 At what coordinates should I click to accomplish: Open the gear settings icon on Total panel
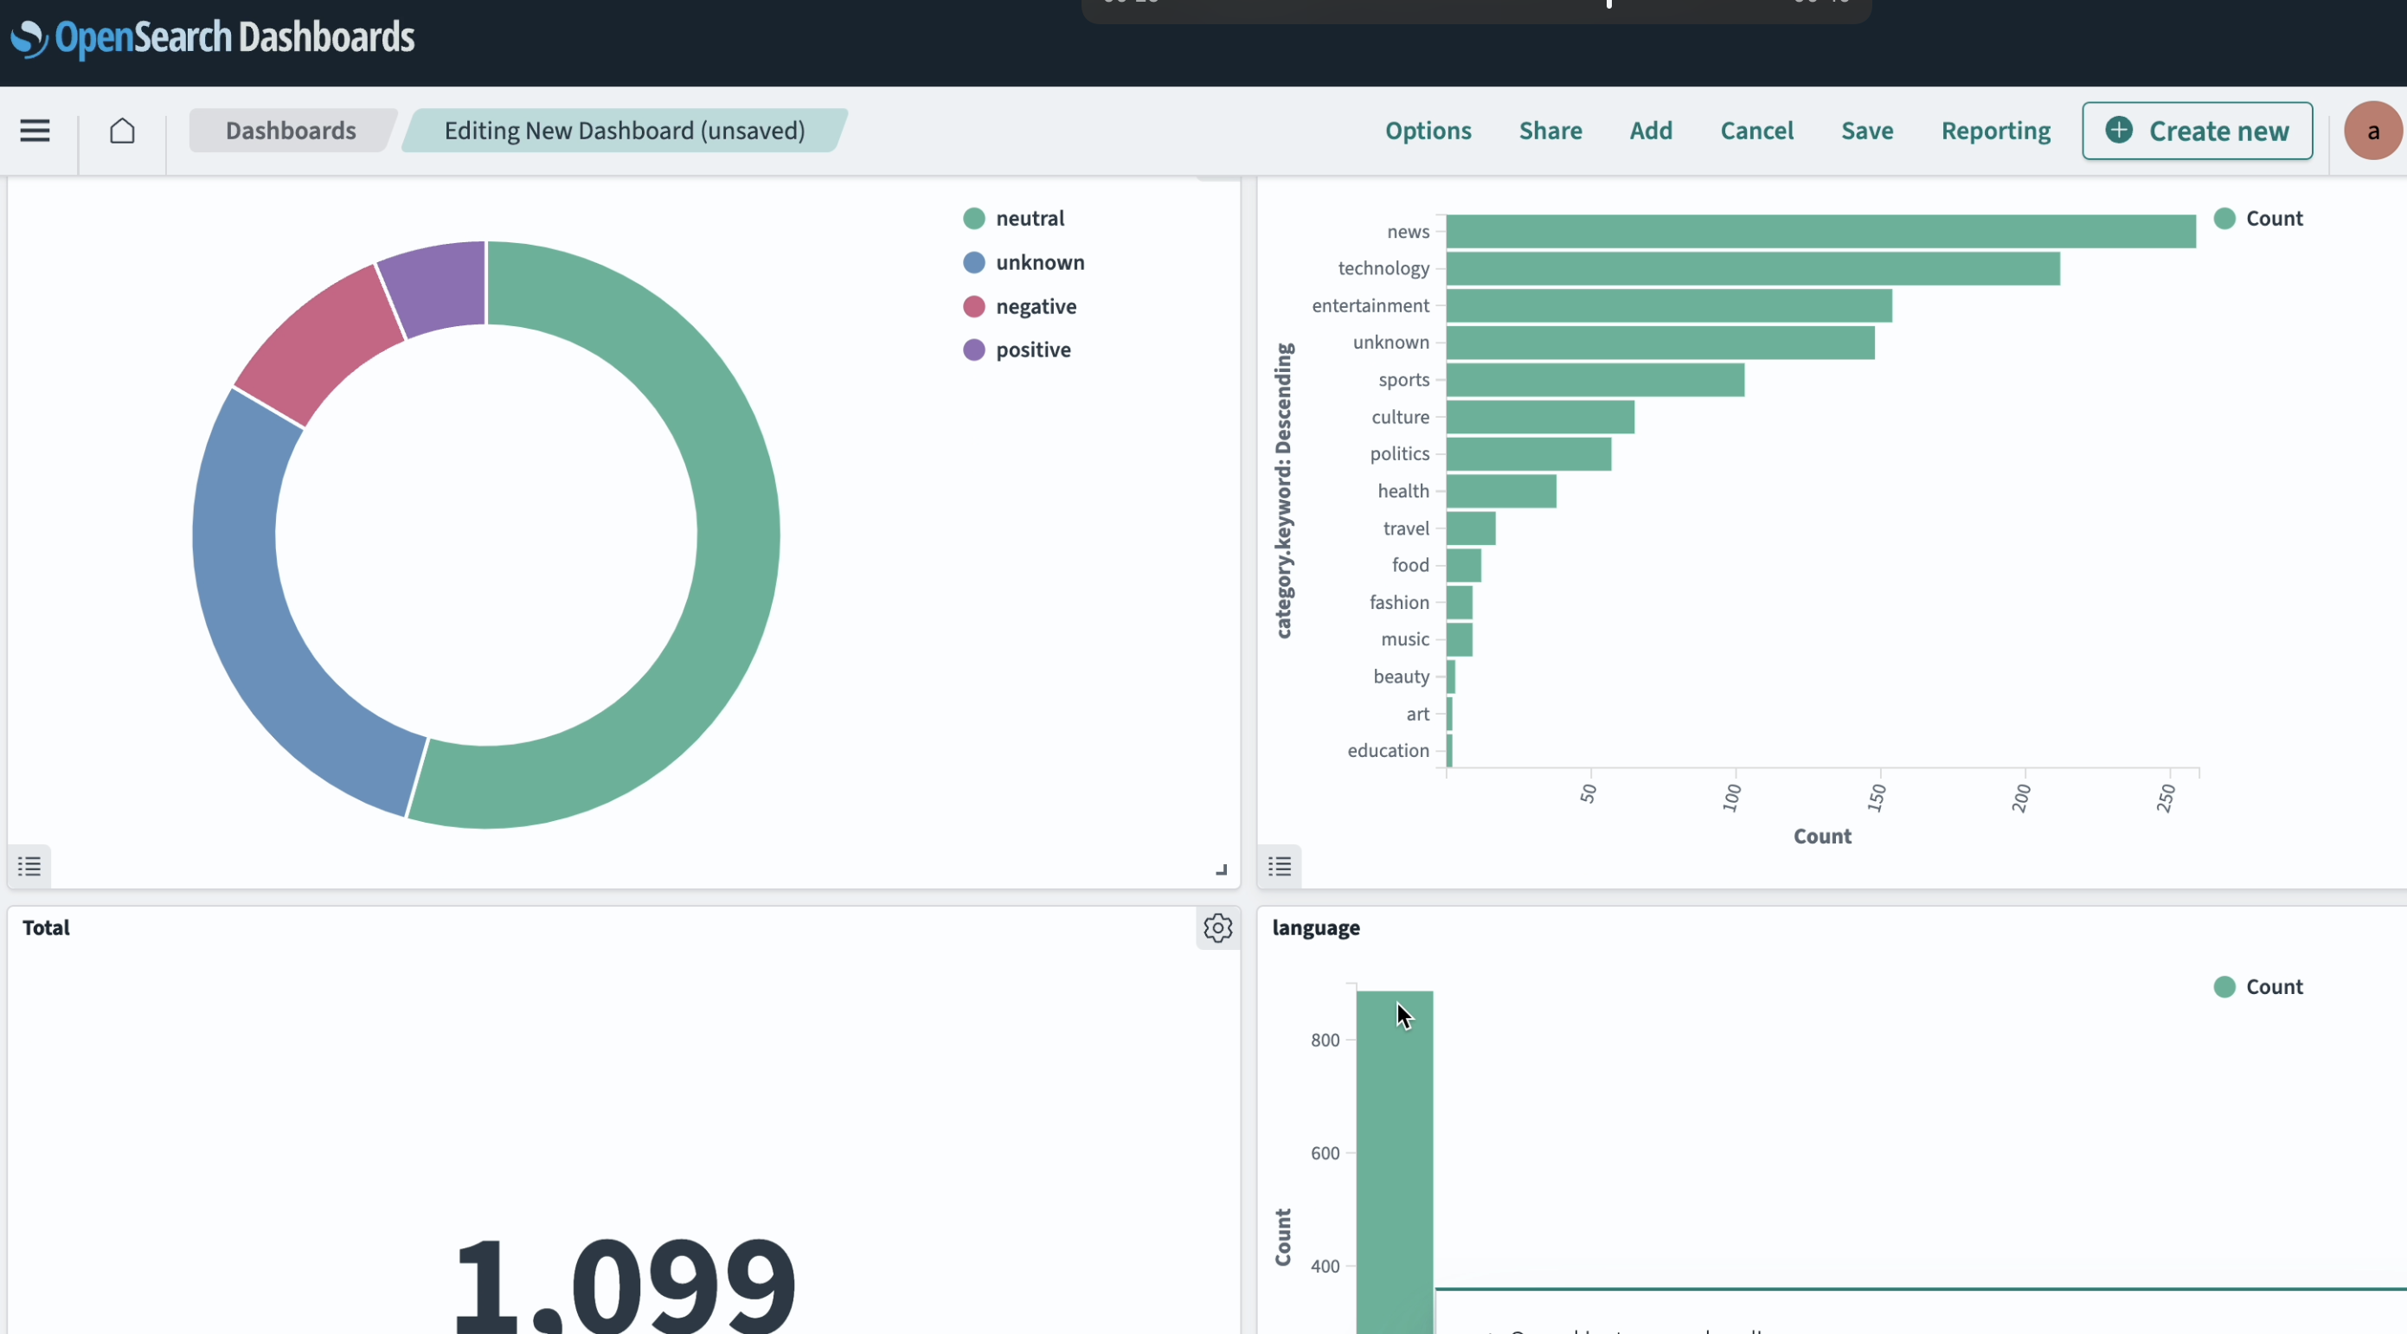coord(1216,927)
